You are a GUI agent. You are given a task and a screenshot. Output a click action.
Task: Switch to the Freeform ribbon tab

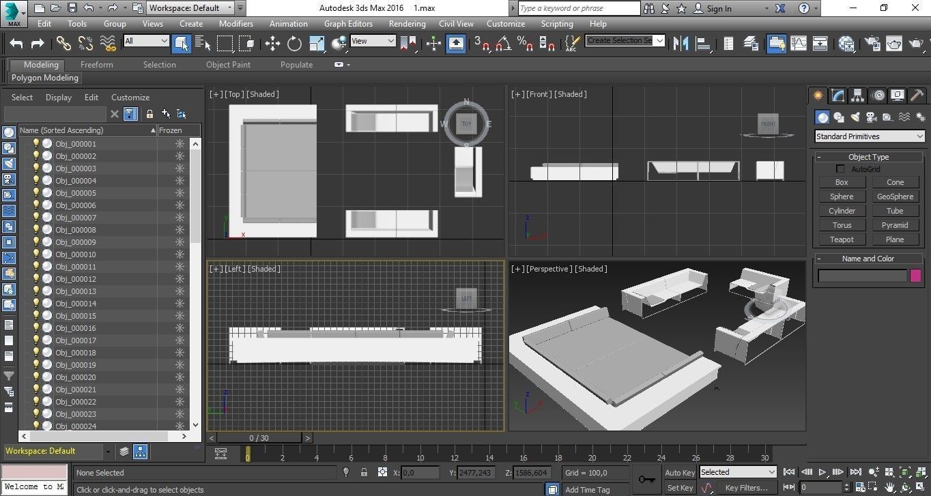97,65
